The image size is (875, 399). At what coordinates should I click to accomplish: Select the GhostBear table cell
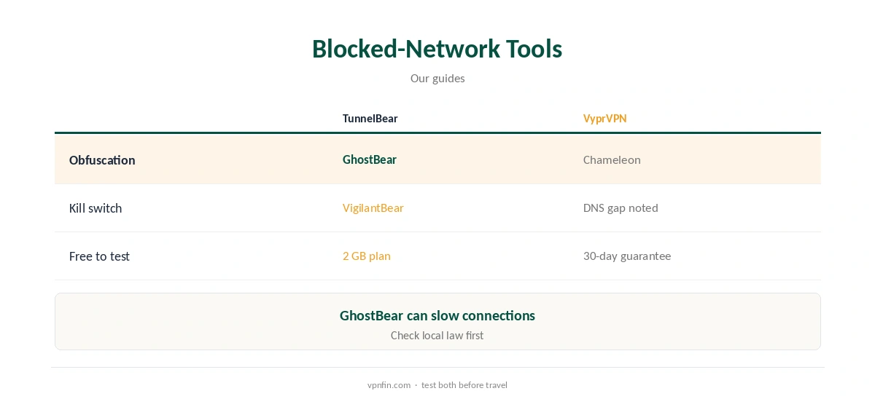coord(370,159)
